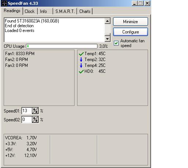Click the +3.3V 3,20V voltage row
This screenshot has width=188, height=168.
[x=21, y=144]
